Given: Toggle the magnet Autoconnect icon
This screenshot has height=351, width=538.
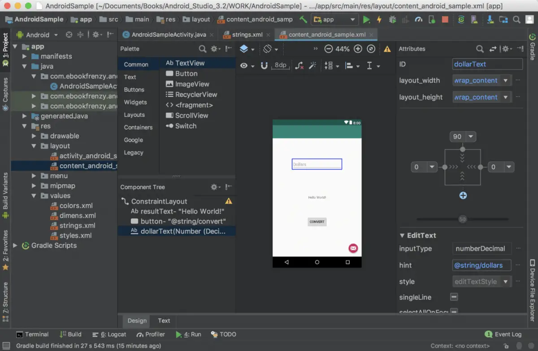Looking at the screenshot, I should pyautogui.click(x=264, y=66).
